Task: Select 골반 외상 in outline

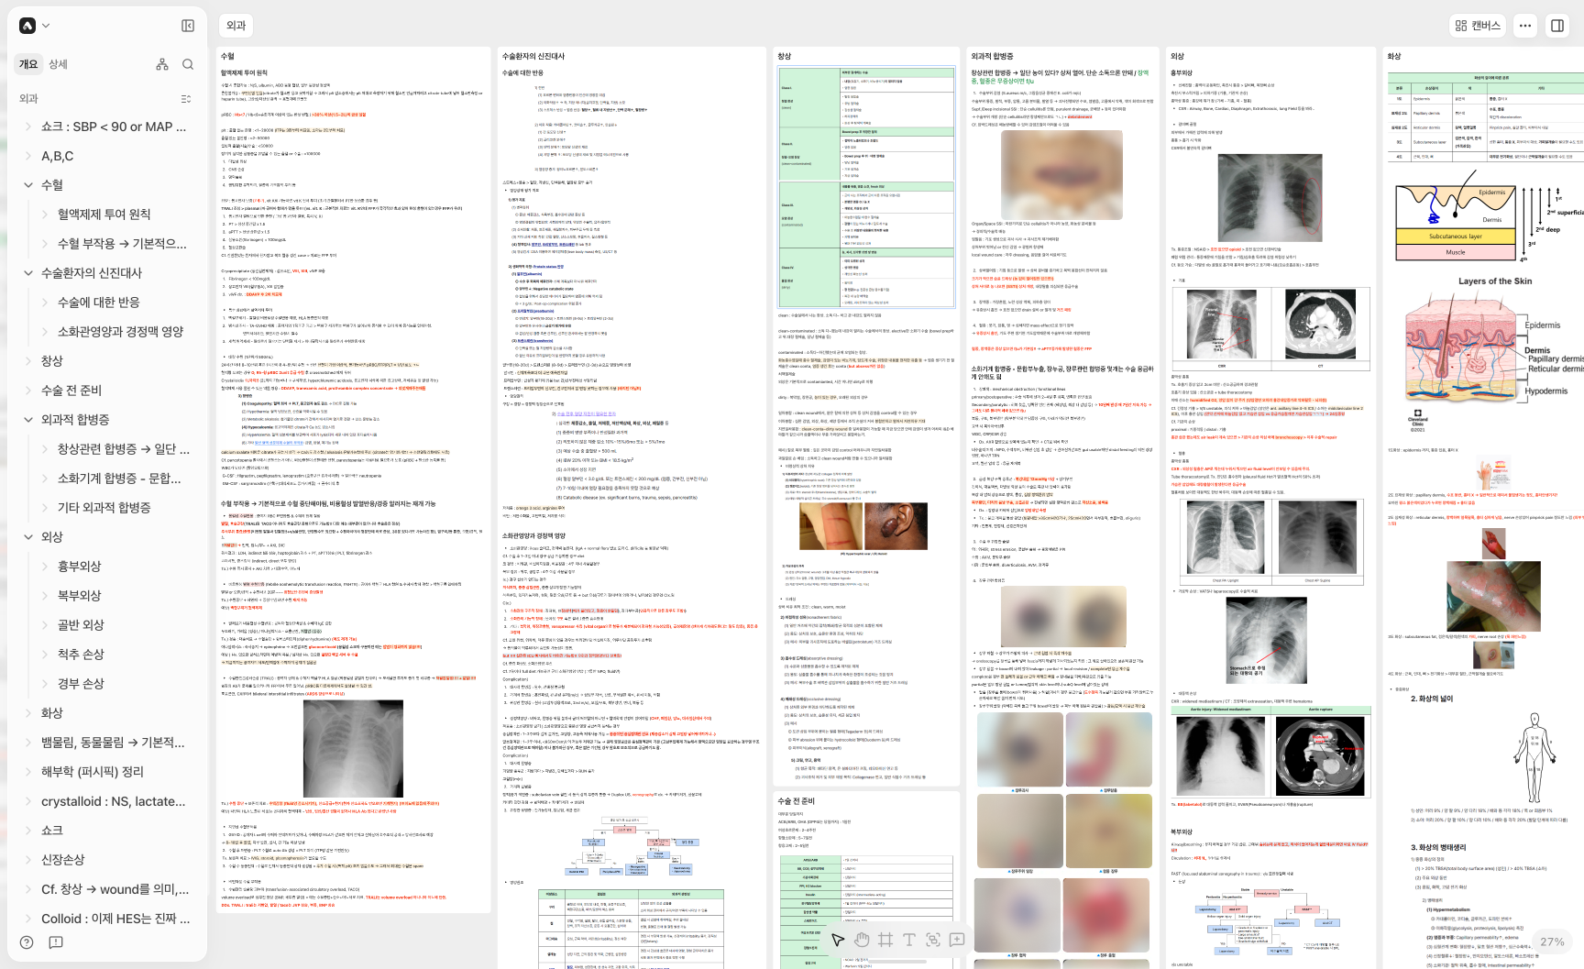Action: [x=81, y=625]
